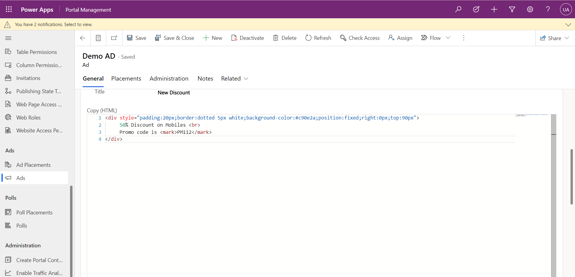Open the Notes tab

click(205, 78)
